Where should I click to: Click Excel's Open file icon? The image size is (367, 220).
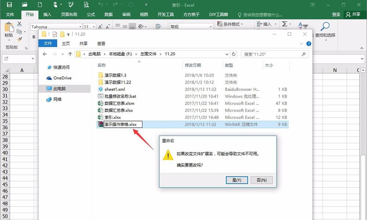(x=25, y=5)
